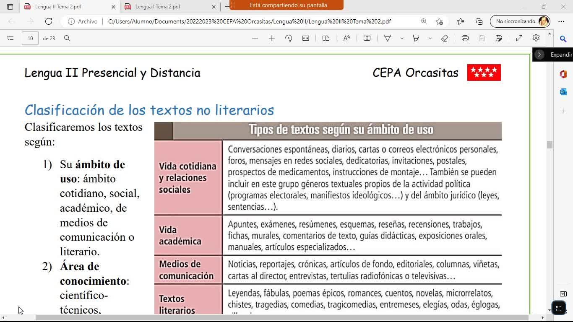Reload the current PDF page
The image size is (573, 322).
point(49,21)
